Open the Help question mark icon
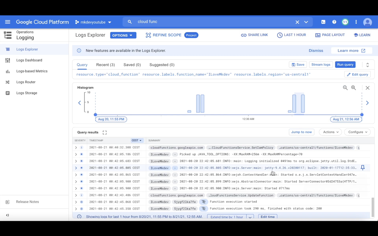 click(334, 22)
